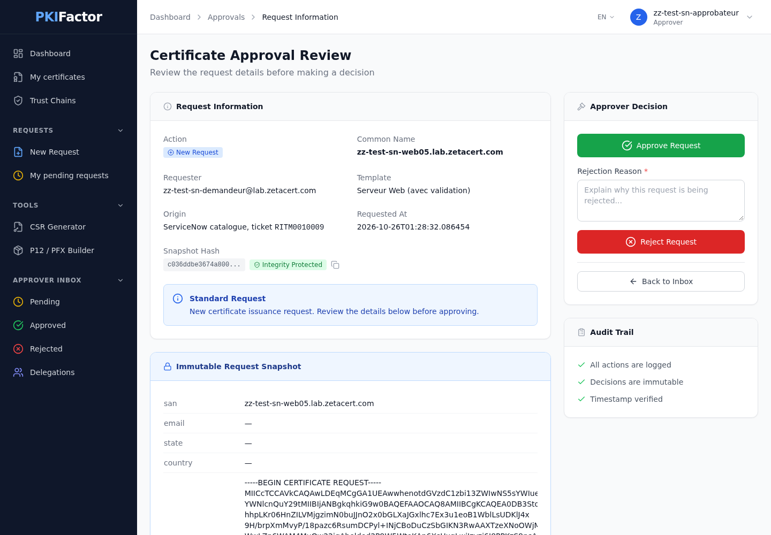Click 'Decisions are immutable' audit item
The width and height of the screenshot is (771, 535).
point(637,382)
